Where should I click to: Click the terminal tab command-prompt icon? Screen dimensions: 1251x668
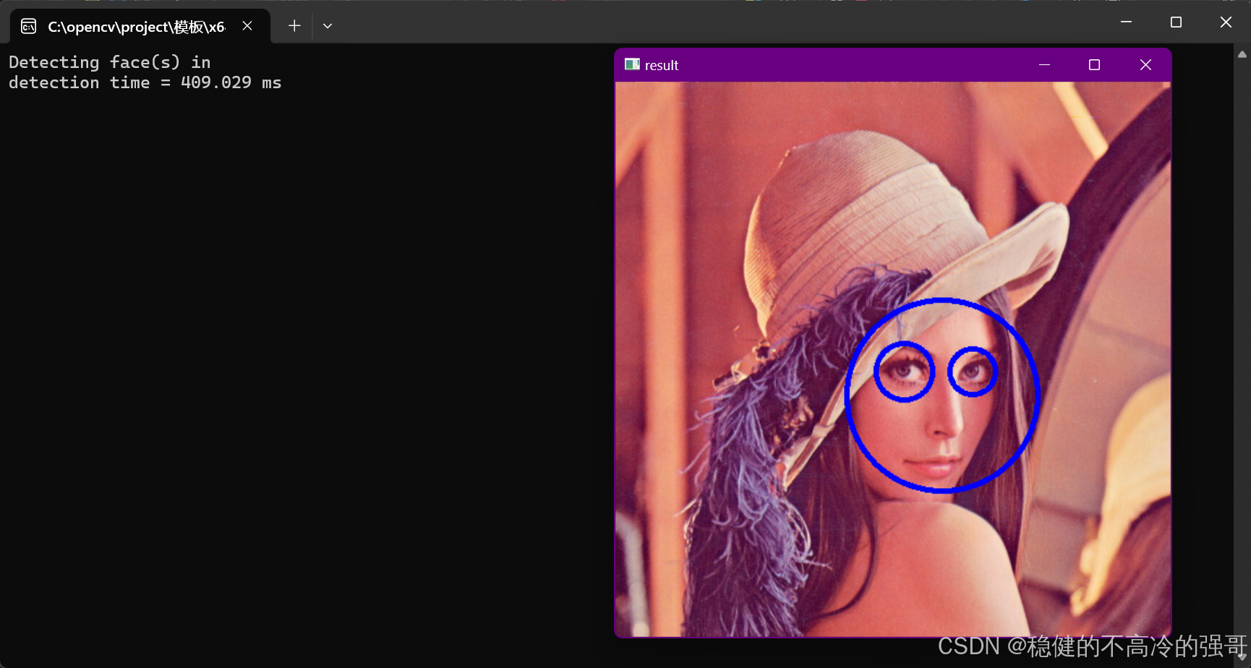pos(29,27)
